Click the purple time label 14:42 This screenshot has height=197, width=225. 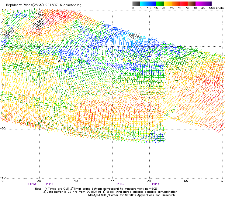tap(120, 184)
